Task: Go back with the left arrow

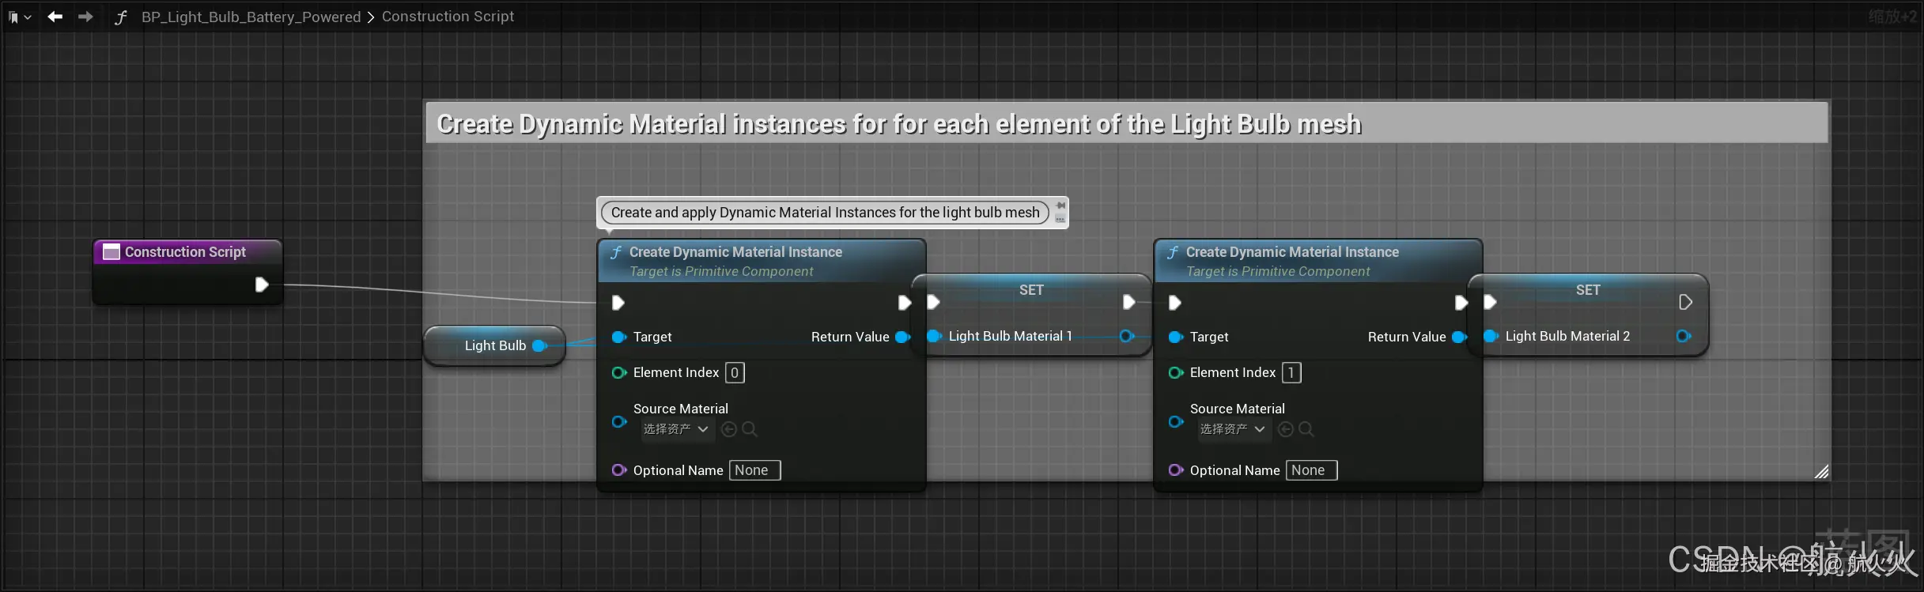Action: tap(55, 16)
